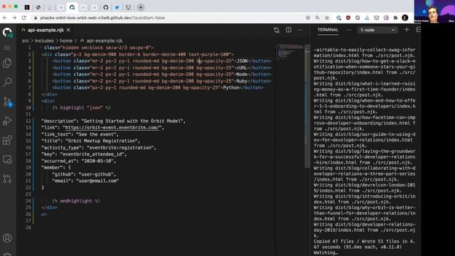Go back in the browser
Viewport: 455px width, 256px height.
5,18
